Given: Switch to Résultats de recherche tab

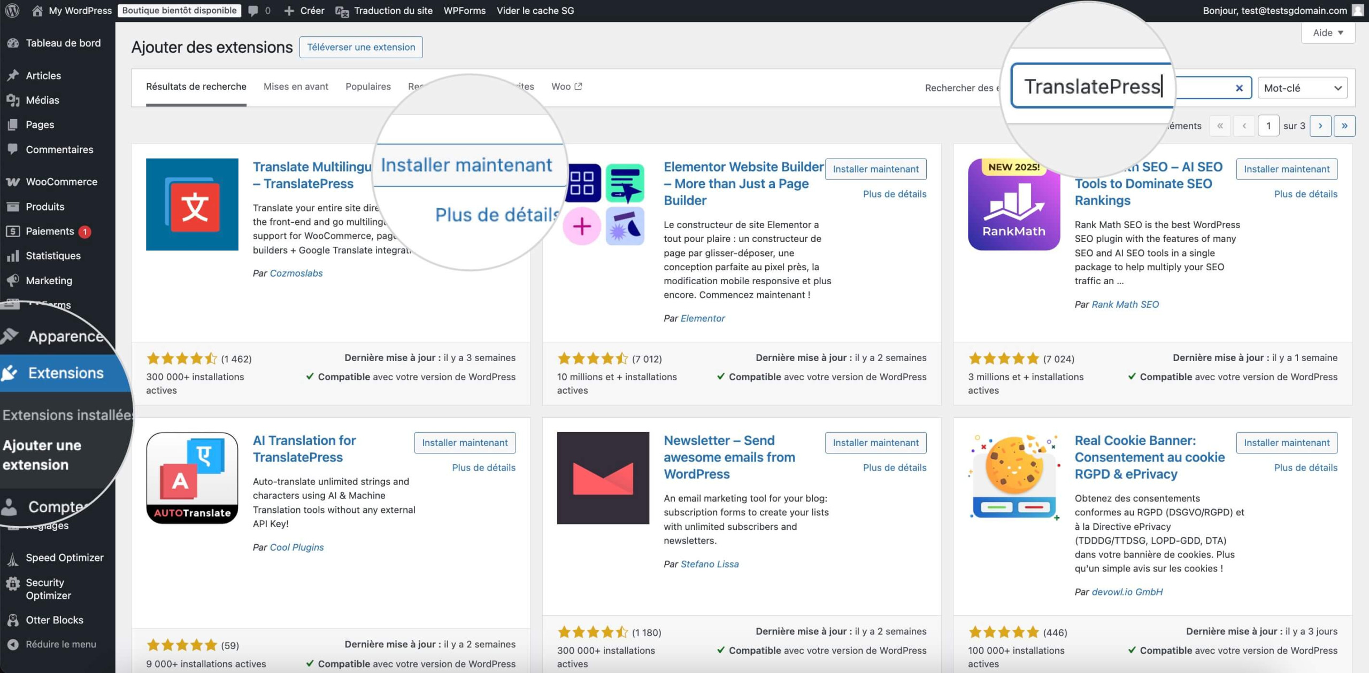Looking at the screenshot, I should tap(196, 87).
